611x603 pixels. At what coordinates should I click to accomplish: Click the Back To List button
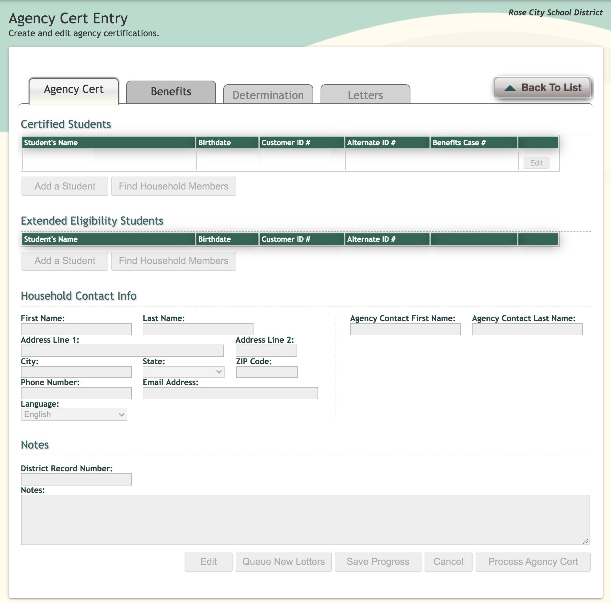pos(542,88)
